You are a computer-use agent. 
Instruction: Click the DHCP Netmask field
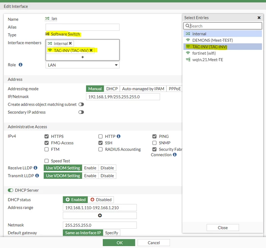pyautogui.click(x=100, y=225)
